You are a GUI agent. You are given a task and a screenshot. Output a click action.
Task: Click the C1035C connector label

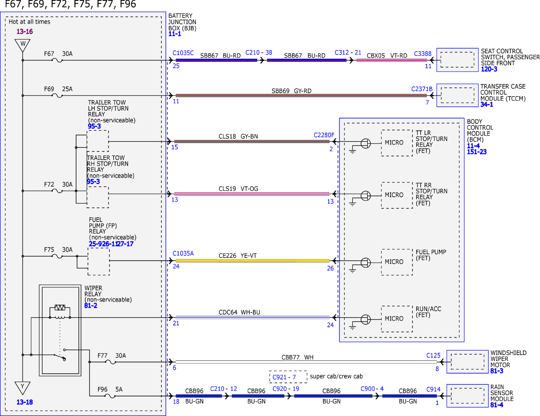pos(183,53)
